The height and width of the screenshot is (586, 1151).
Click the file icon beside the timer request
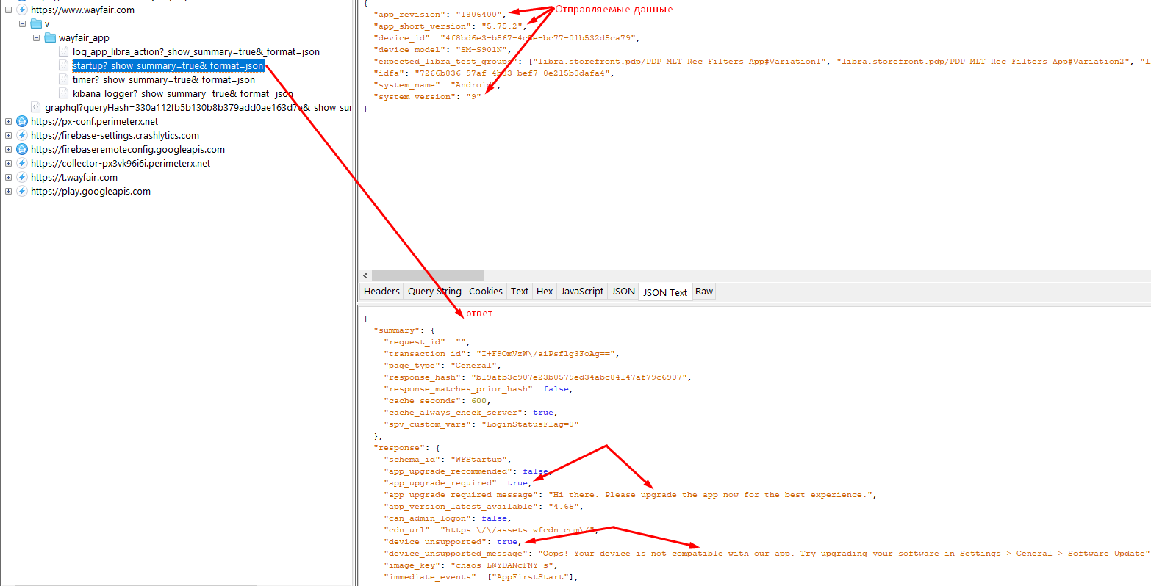pos(64,80)
